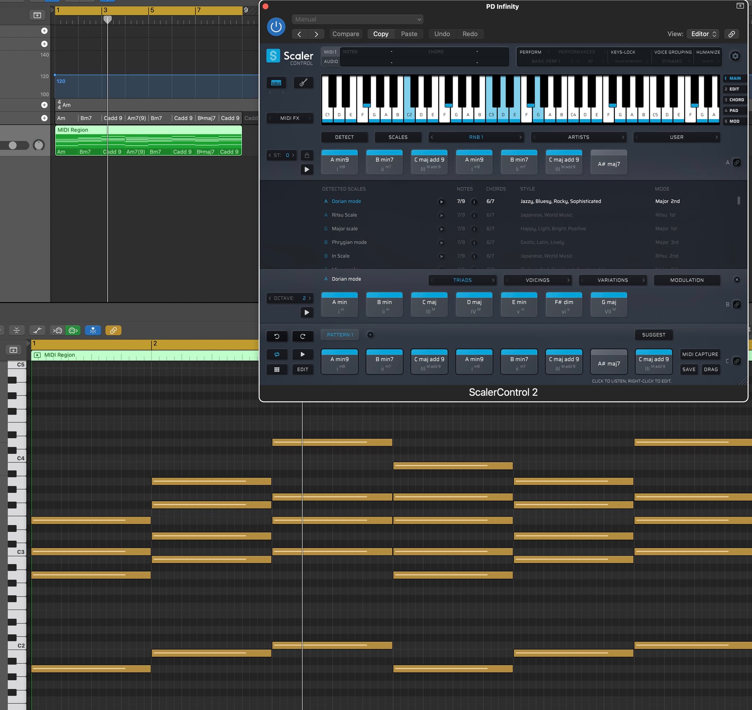Preview the Dorian mode scale
752x710 pixels.
tap(441, 202)
